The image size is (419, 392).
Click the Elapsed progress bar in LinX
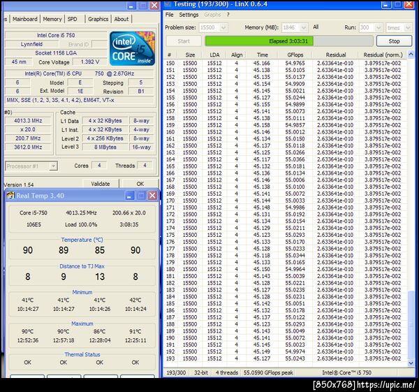tap(289, 41)
